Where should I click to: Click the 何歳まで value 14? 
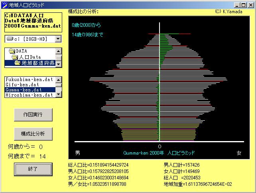pyautogui.click(x=42, y=157)
